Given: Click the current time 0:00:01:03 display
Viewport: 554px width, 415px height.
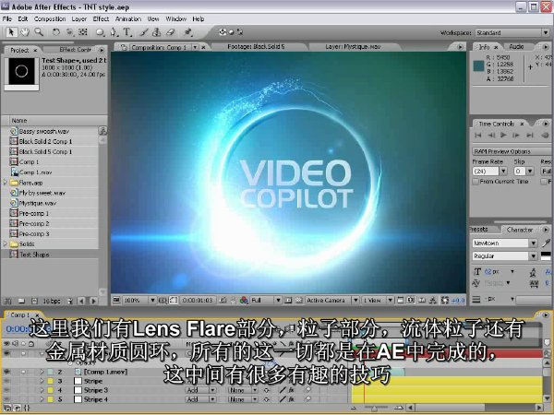Looking at the screenshot, I should click(x=198, y=301).
